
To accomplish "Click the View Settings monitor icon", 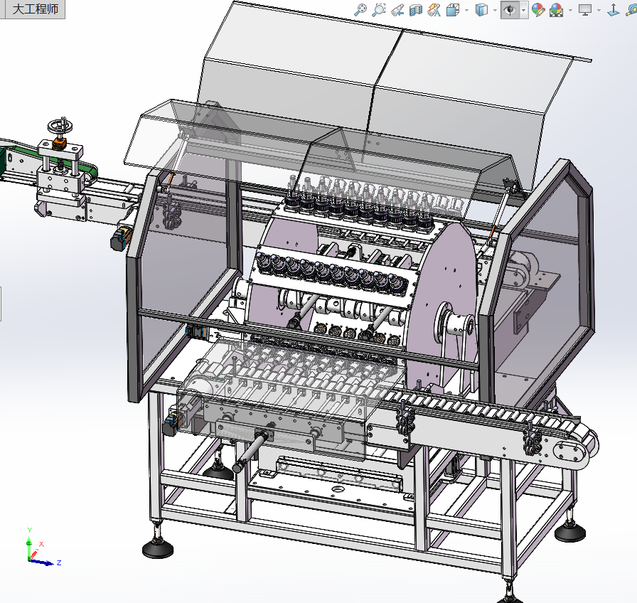I will tap(585, 9).
